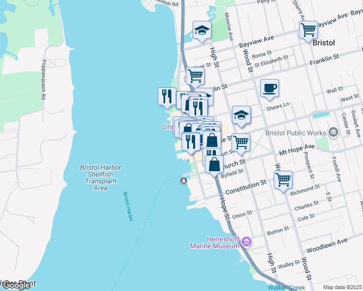363x291 pixels.
Task: Open the coffee cup cafe marker
Action: coord(269,88)
